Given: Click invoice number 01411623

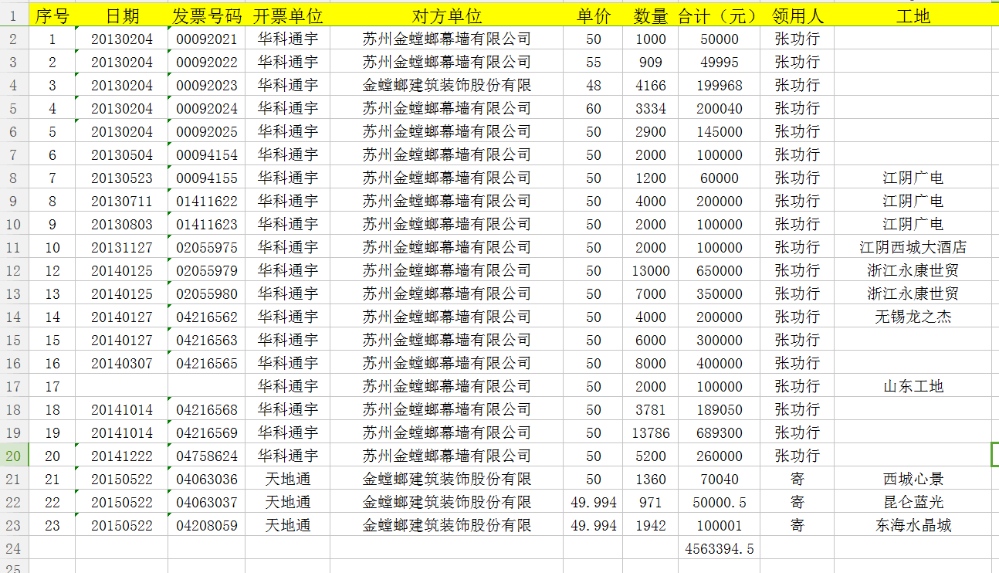Looking at the screenshot, I should [x=207, y=224].
